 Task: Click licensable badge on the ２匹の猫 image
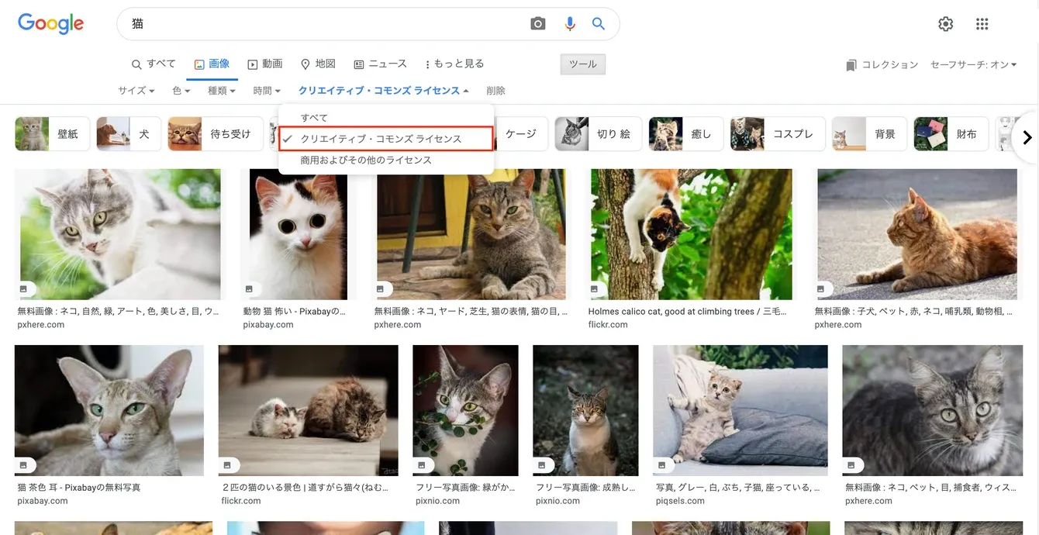point(227,465)
